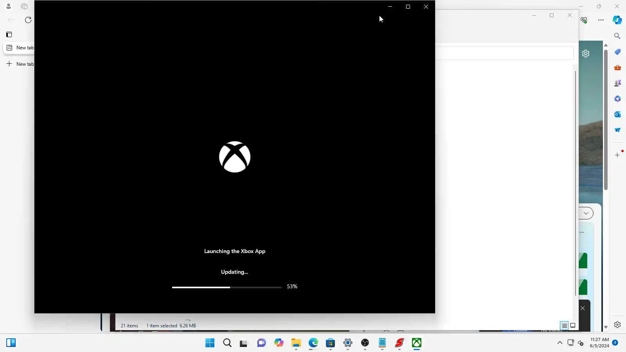Open Settings gear from taskbar

pos(347,343)
